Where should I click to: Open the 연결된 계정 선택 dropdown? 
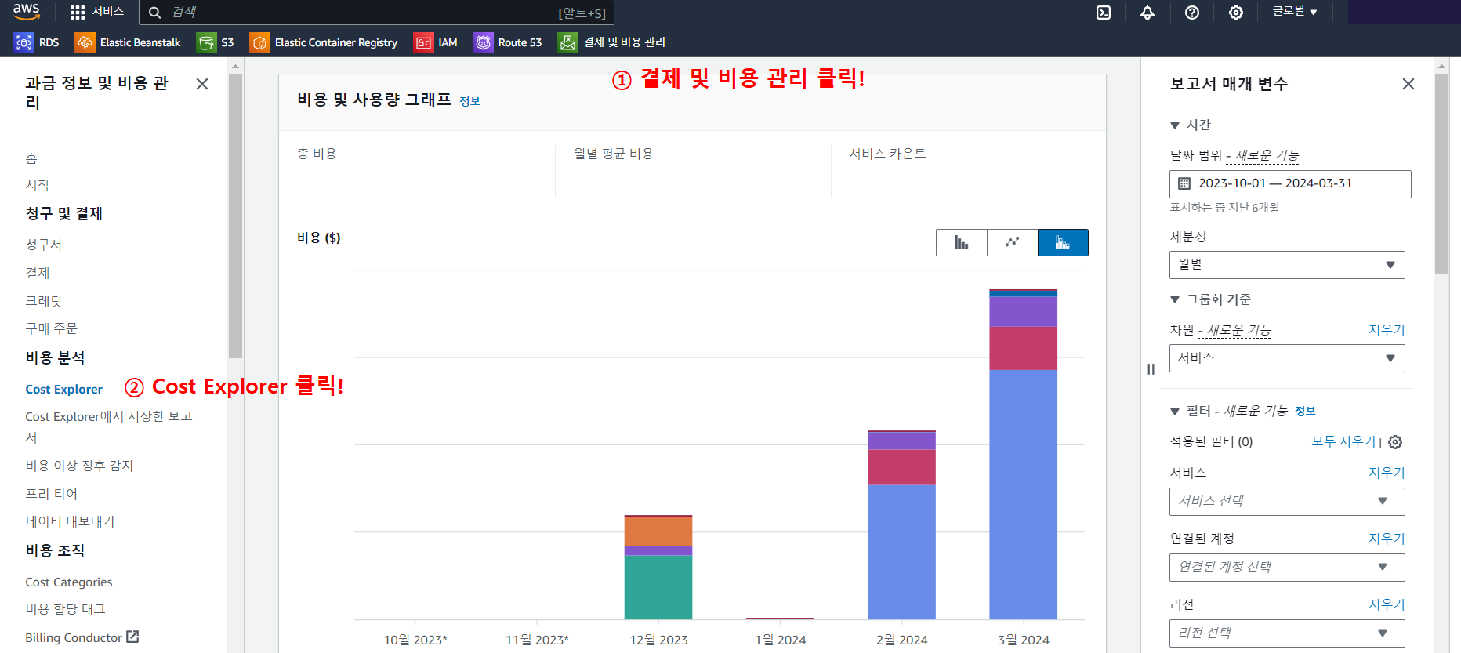[1287, 568]
